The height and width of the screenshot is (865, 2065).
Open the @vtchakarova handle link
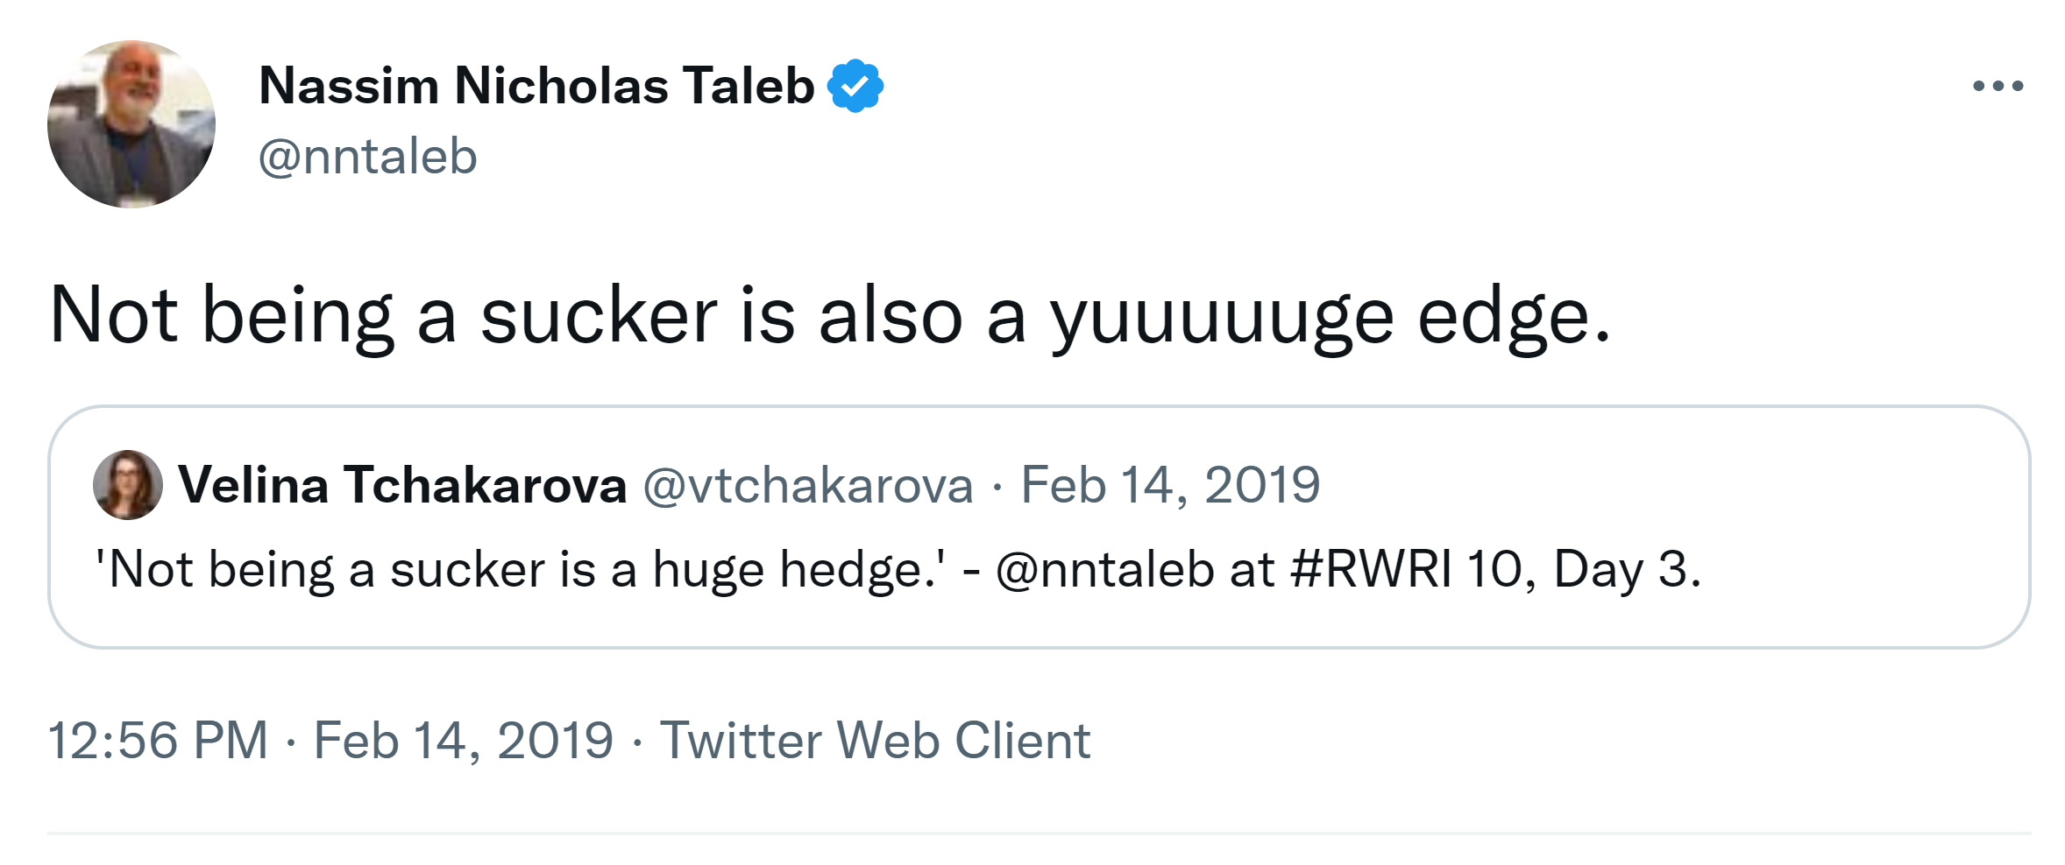coord(808,485)
